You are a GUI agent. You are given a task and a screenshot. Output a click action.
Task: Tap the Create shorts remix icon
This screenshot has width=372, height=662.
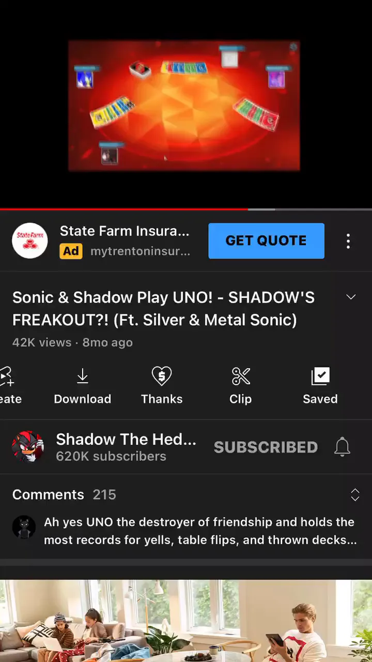point(6,377)
